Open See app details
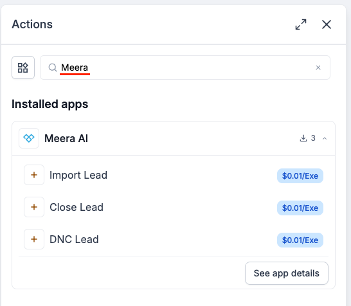 pyautogui.click(x=287, y=273)
